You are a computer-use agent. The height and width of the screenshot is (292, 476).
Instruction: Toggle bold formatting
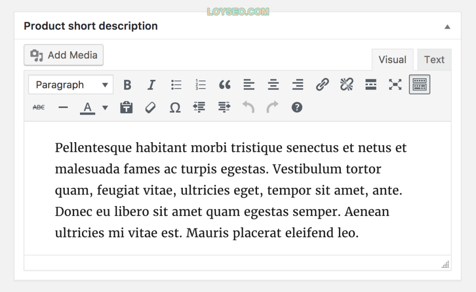click(128, 85)
